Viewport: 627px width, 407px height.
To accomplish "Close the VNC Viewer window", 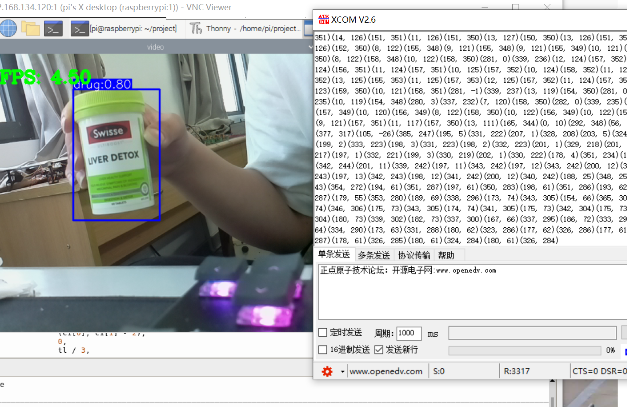I will (547, 7).
